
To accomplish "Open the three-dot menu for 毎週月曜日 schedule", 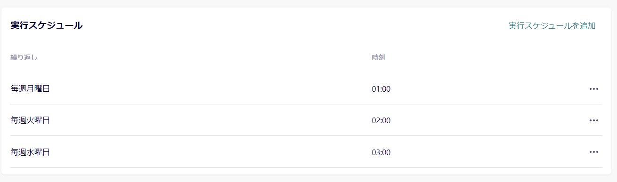I will point(593,89).
